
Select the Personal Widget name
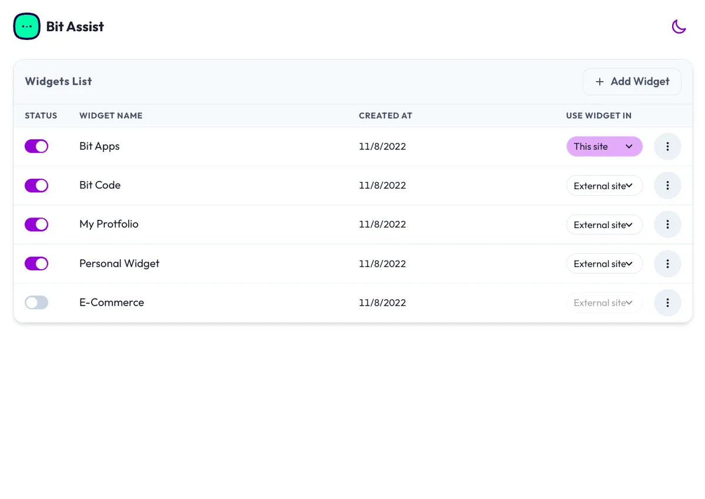click(119, 263)
